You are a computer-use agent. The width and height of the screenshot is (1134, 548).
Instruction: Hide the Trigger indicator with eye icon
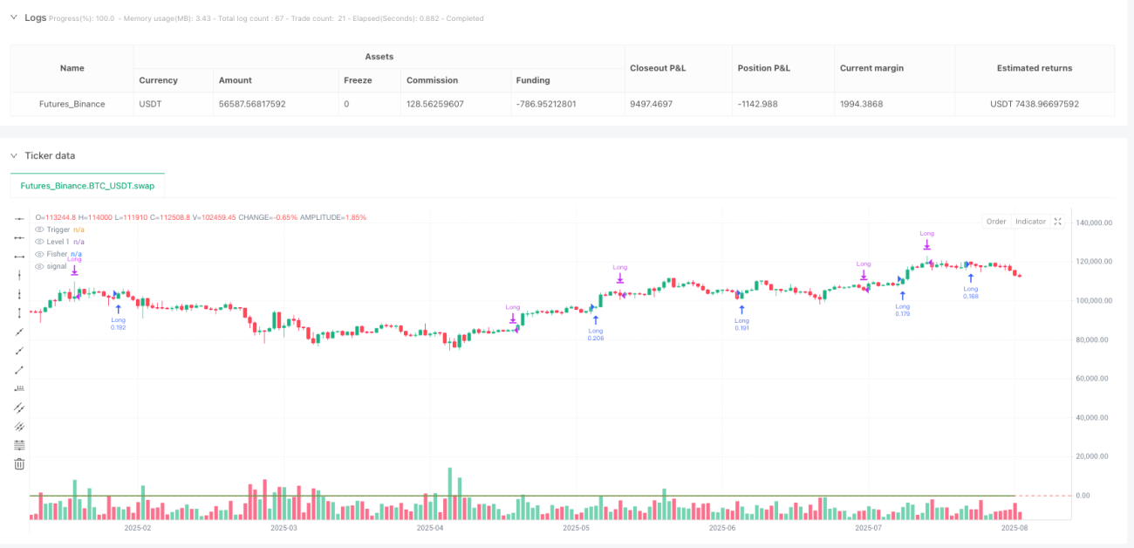(38, 229)
